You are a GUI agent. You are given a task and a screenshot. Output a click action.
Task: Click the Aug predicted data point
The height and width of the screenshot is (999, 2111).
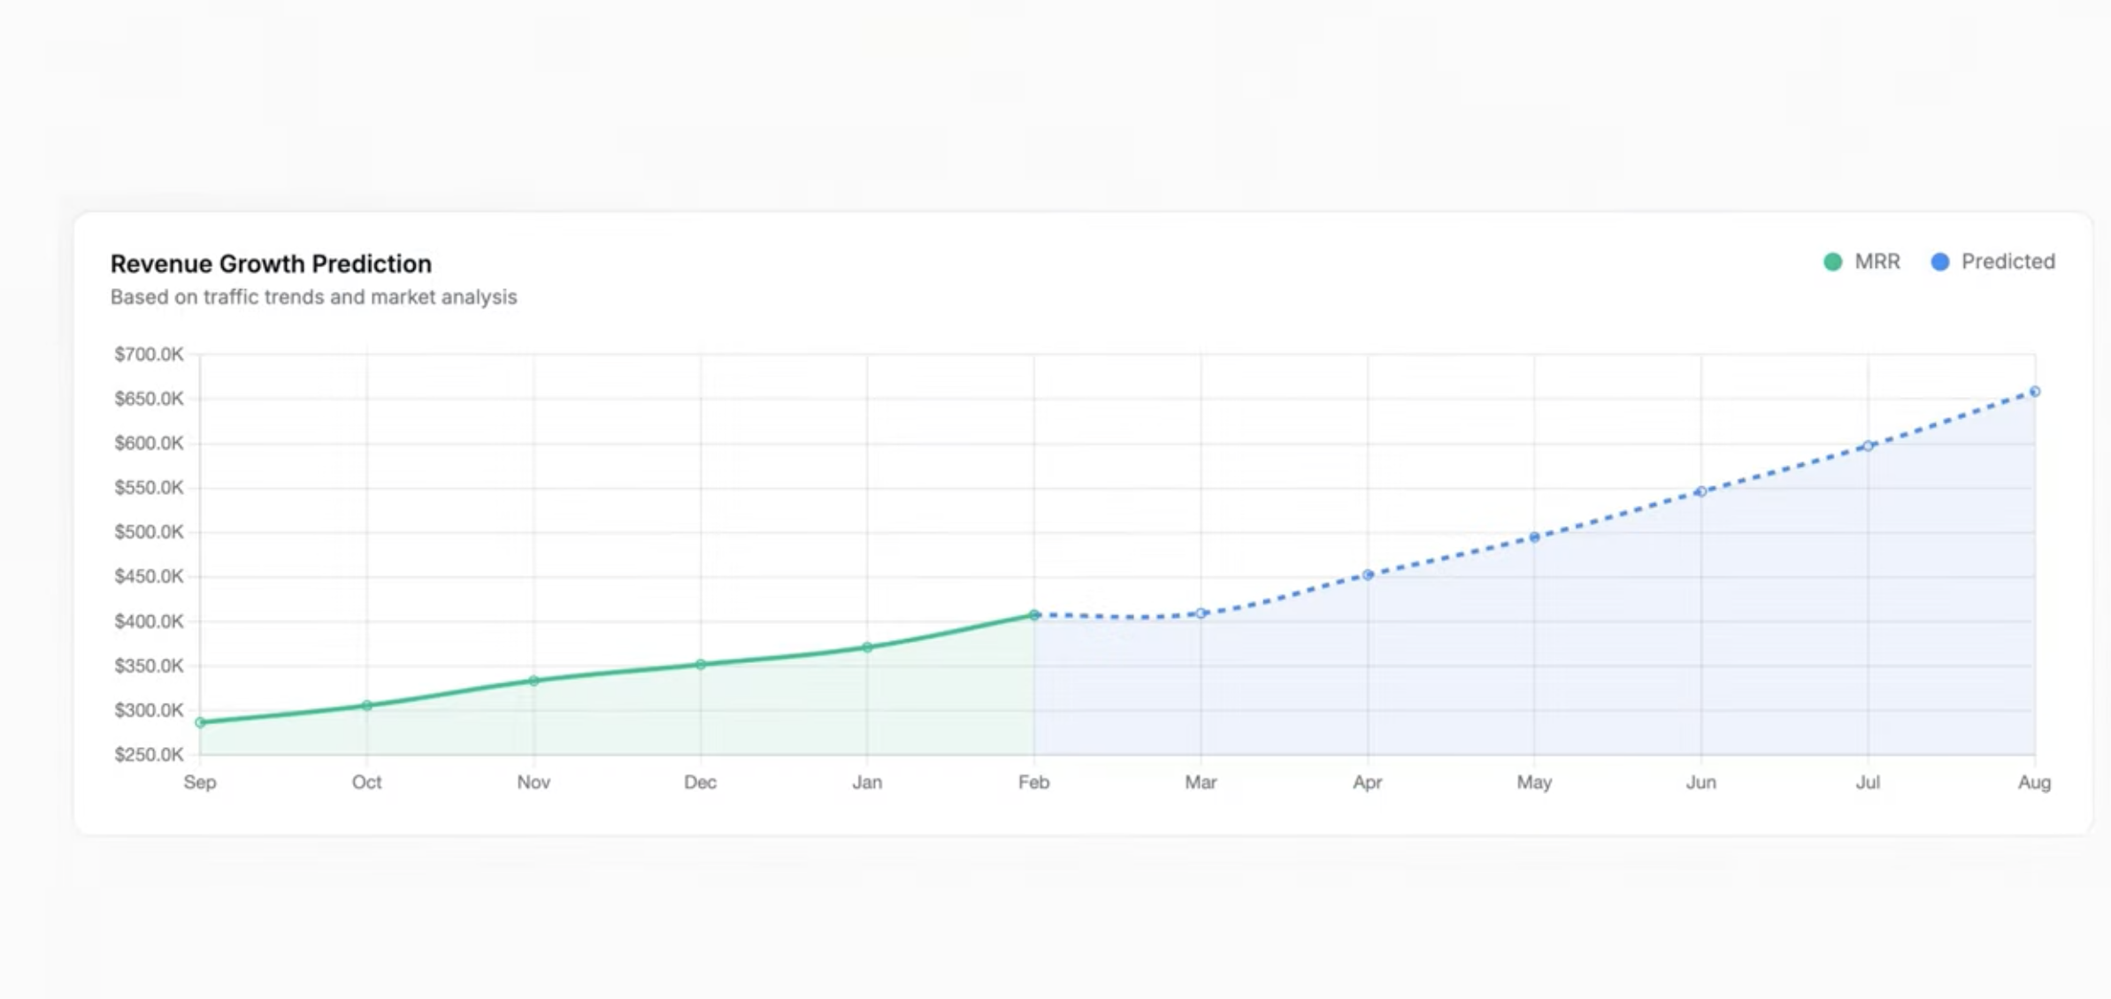click(2035, 392)
